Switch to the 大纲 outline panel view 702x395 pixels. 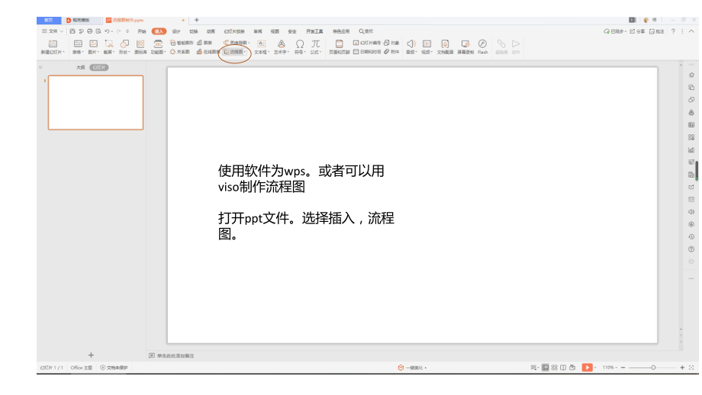tap(80, 68)
